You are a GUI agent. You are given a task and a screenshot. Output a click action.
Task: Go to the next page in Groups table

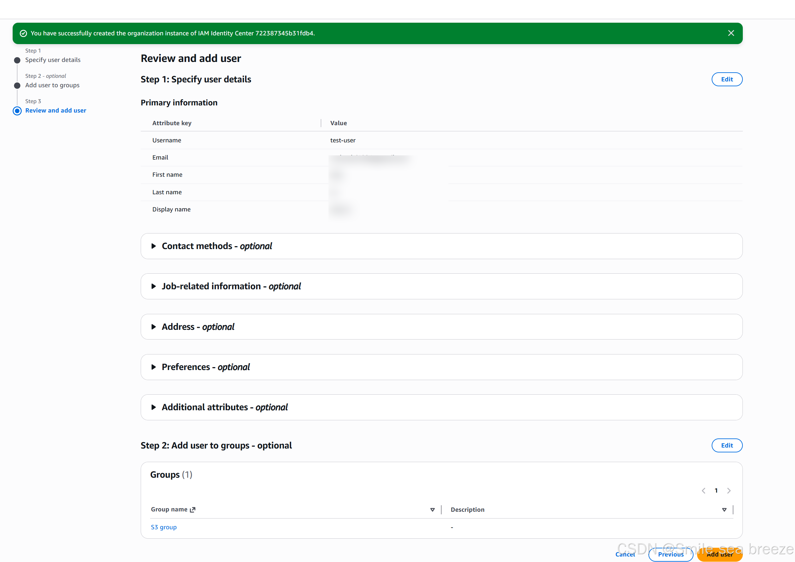729,490
